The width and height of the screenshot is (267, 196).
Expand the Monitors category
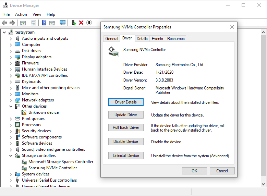(x=11, y=94)
